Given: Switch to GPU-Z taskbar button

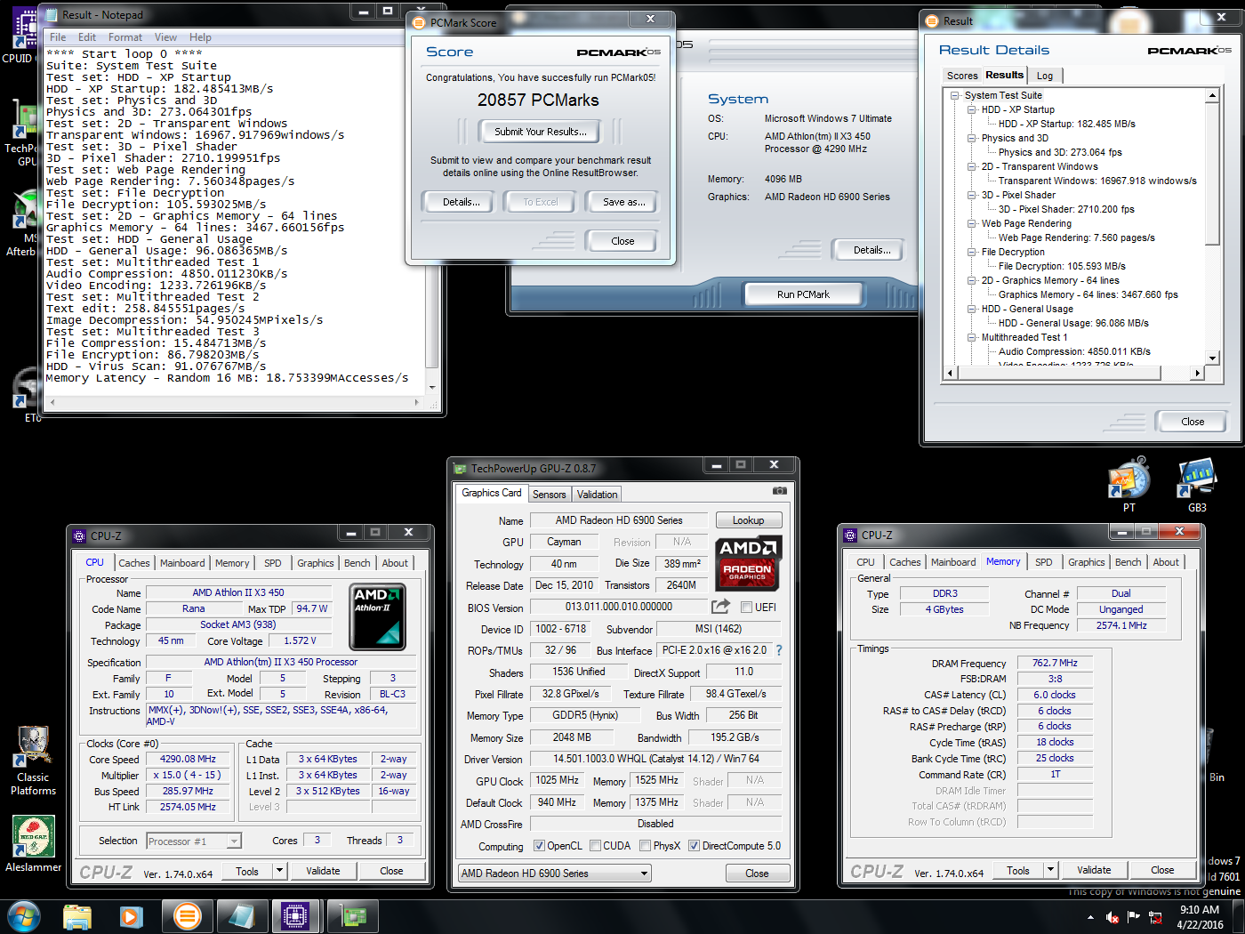Looking at the screenshot, I should coord(353,916).
